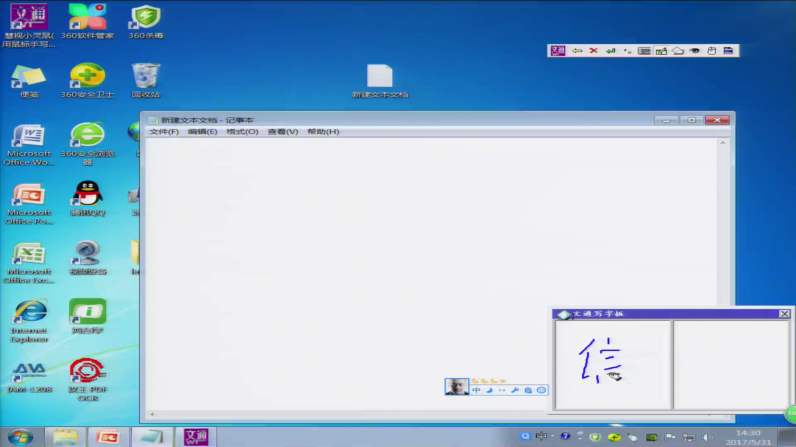Click the Notepad horizontal scrollbar left arrow
The height and width of the screenshot is (447, 796).
click(x=152, y=414)
